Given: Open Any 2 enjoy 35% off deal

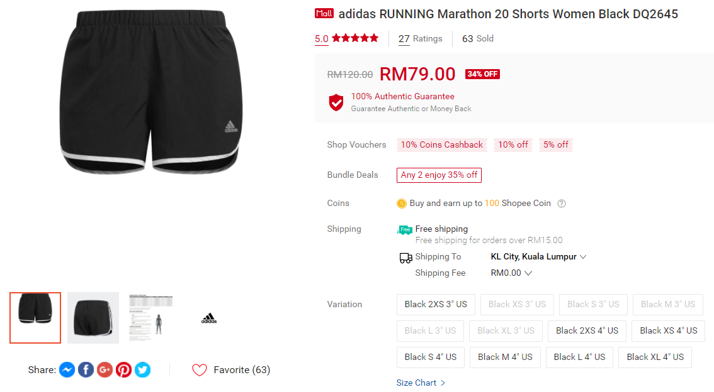Looking at the screenshot, I should (439, 175).
